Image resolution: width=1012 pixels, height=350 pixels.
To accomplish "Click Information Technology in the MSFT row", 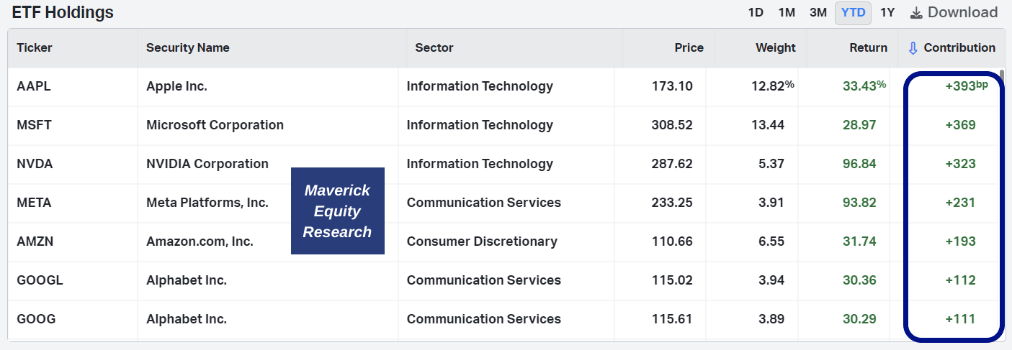I will pos(480,125).
